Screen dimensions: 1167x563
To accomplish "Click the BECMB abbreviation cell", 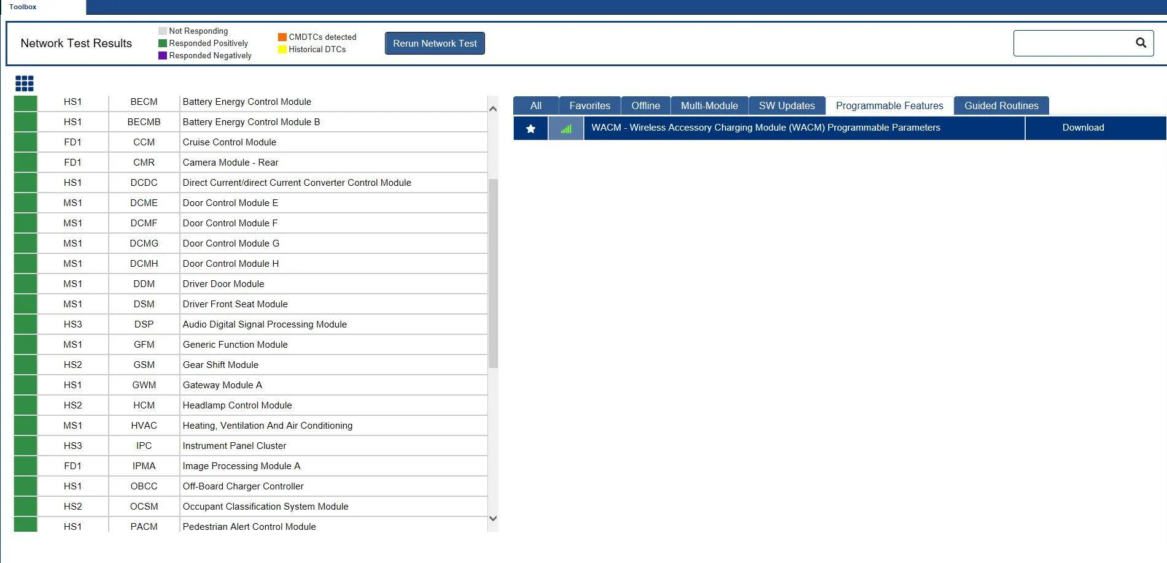I will point(144,122).
